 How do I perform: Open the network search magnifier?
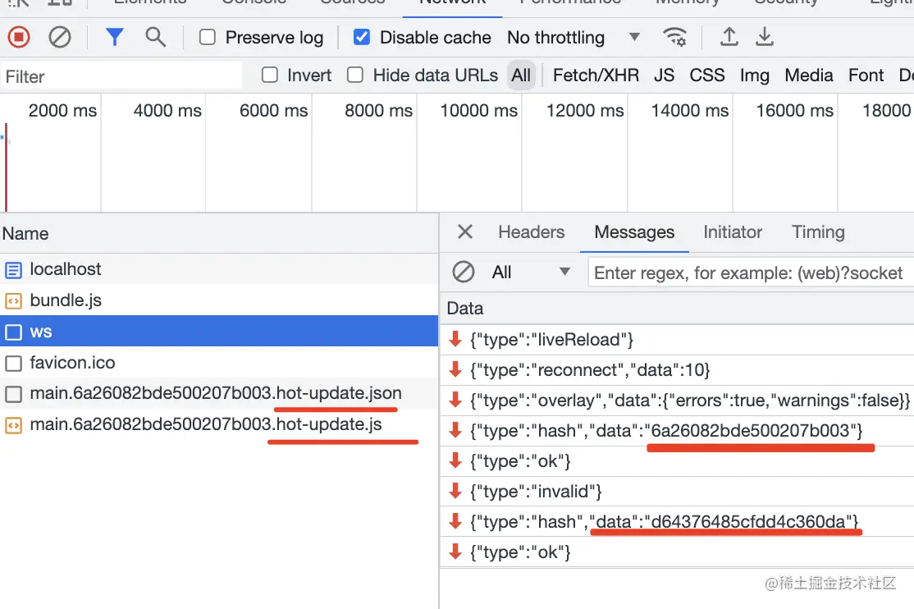(155, 37)
